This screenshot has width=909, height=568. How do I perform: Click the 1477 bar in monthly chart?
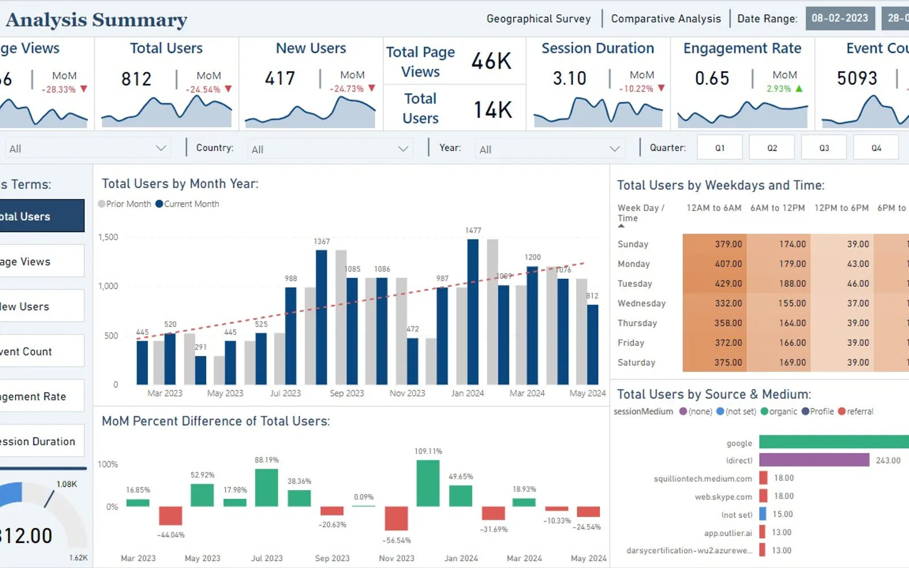(473, 312)
